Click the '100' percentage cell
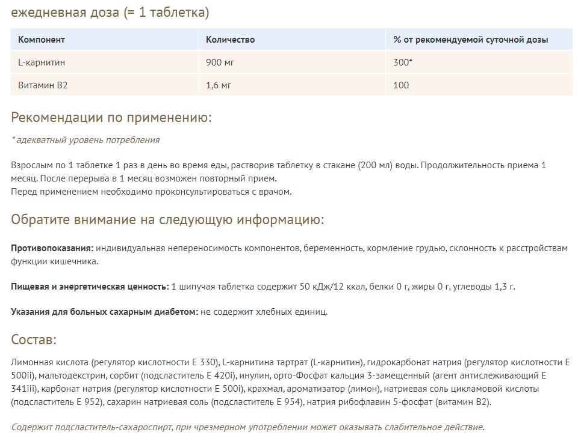 [401, 85]
